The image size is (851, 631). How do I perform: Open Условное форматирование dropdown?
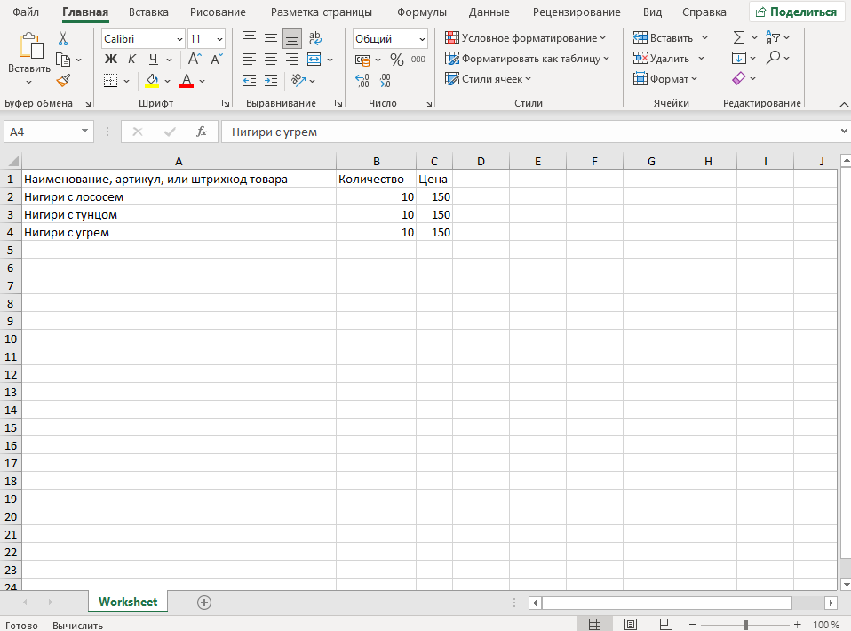(526, 38)
